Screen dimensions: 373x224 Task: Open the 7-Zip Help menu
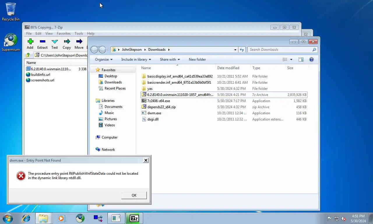[91, 34]
